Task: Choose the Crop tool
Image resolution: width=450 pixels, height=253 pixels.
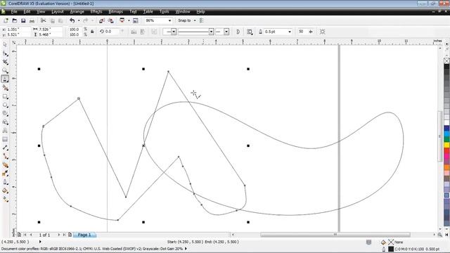Action: coord(5,62)
